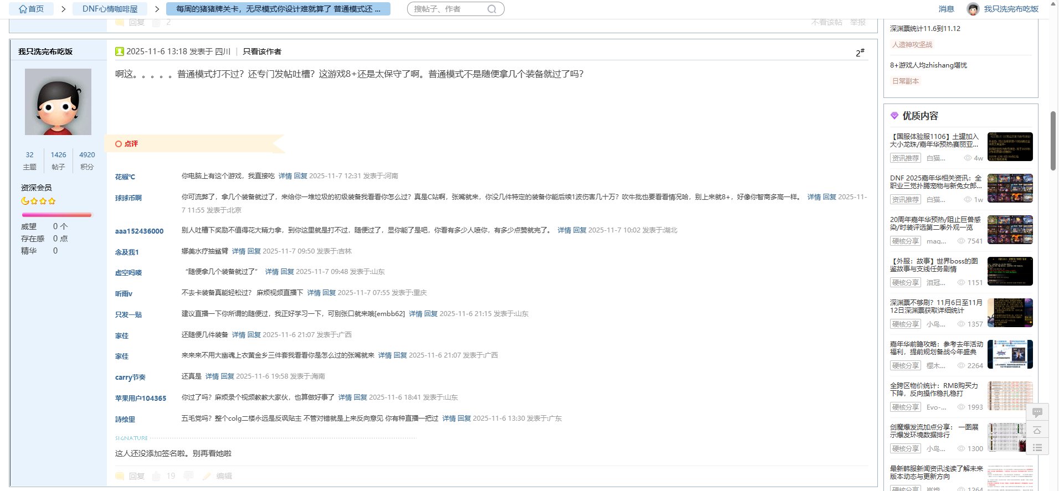Click the page vertical scrollbar thumb

tap(1053, 141)
